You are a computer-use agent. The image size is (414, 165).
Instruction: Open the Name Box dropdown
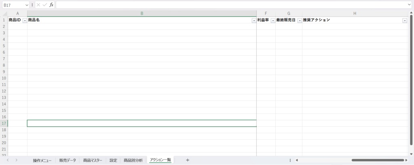coord(27,5)
